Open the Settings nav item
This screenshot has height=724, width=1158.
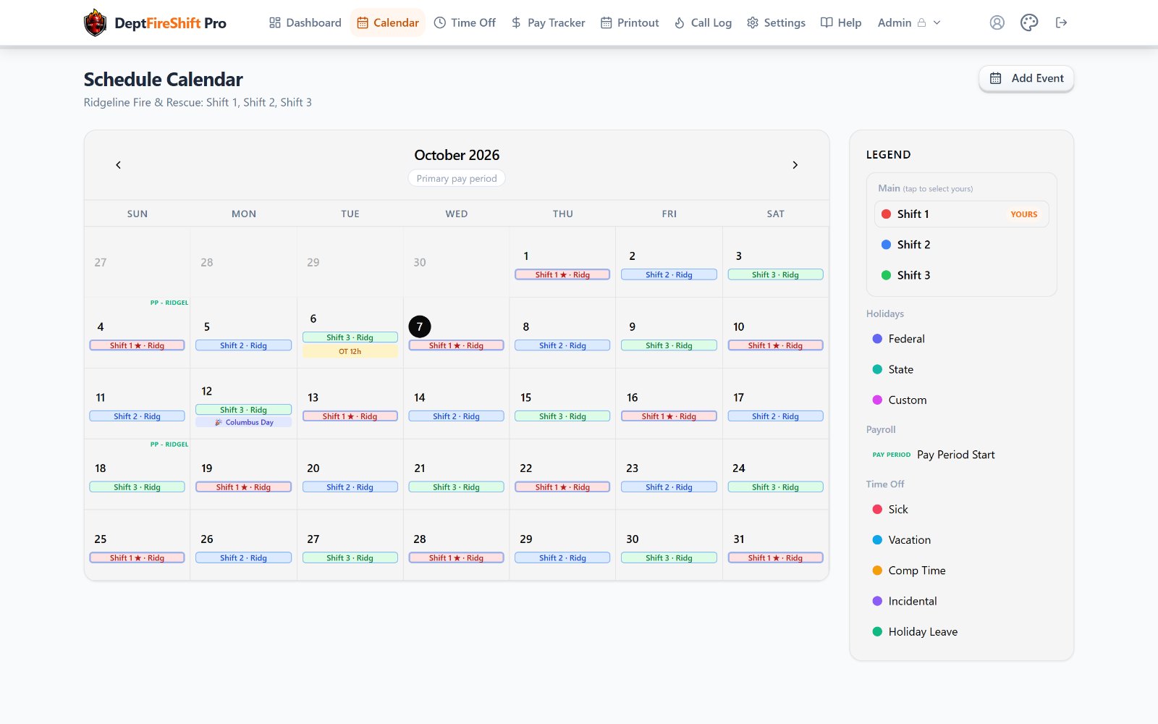[x=776, y=22]
